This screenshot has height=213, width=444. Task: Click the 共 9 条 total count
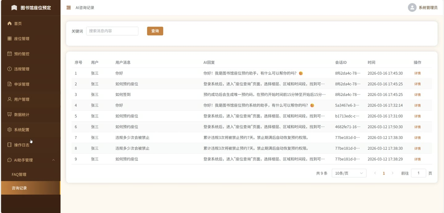(x=322, y=173)
